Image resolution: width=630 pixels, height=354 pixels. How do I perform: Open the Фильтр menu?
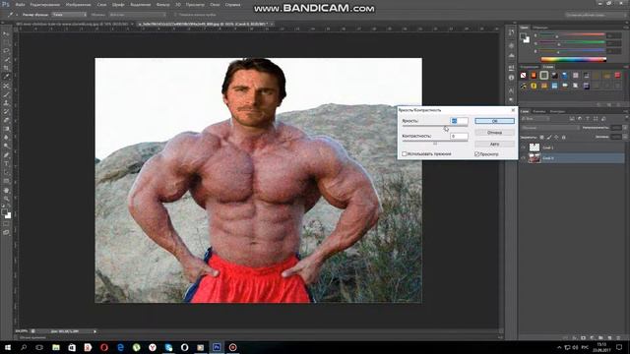point(162,5)
